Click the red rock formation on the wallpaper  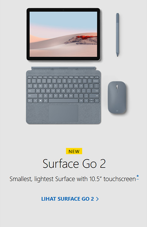[x=85, y=38]
